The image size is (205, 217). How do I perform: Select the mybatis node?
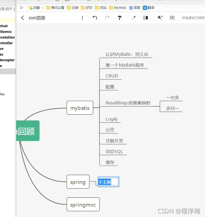(x=80, y=108)
